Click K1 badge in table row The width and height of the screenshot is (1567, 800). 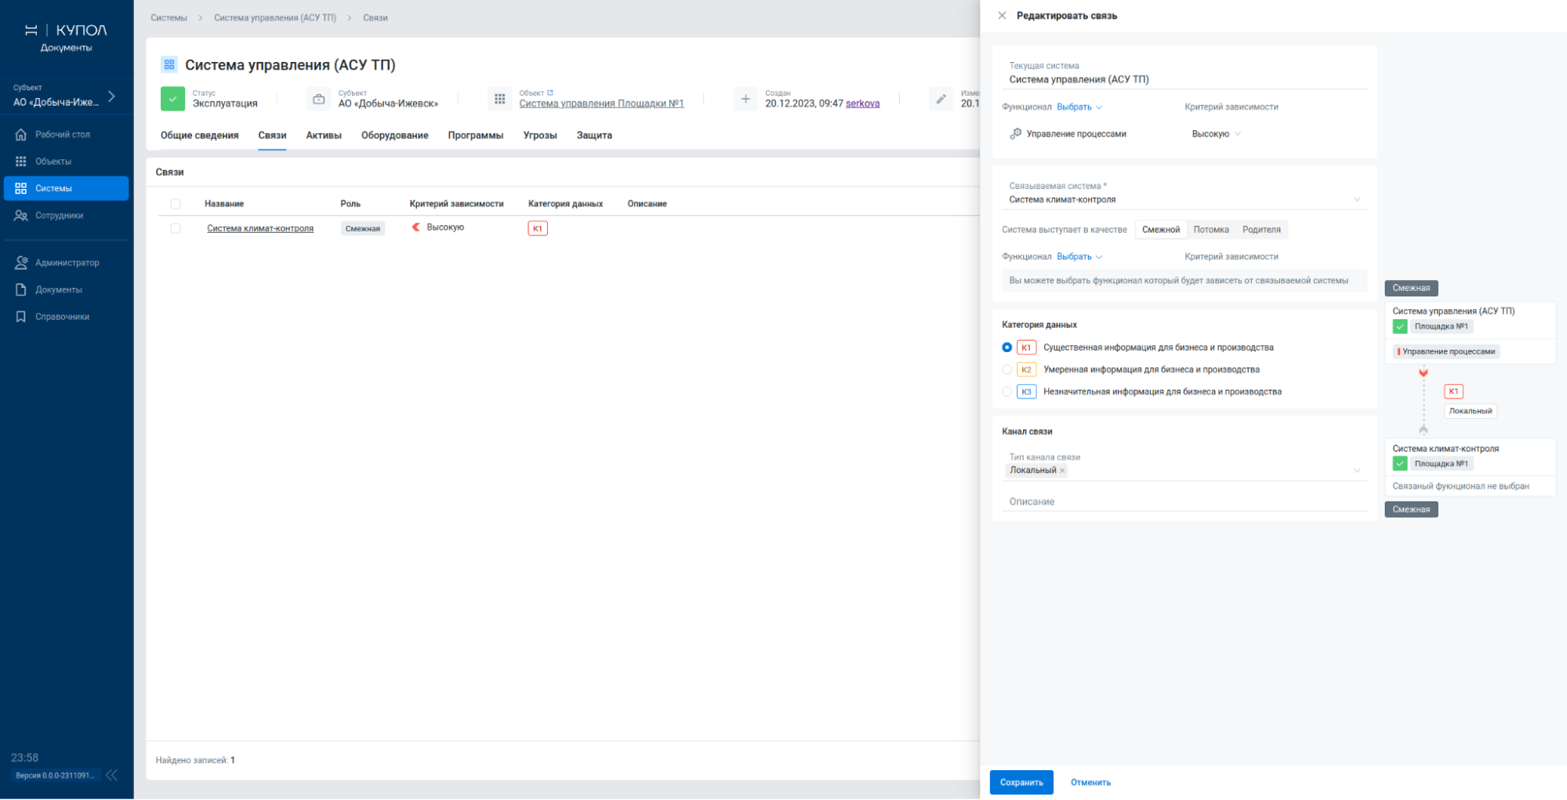tap(538, 228)
